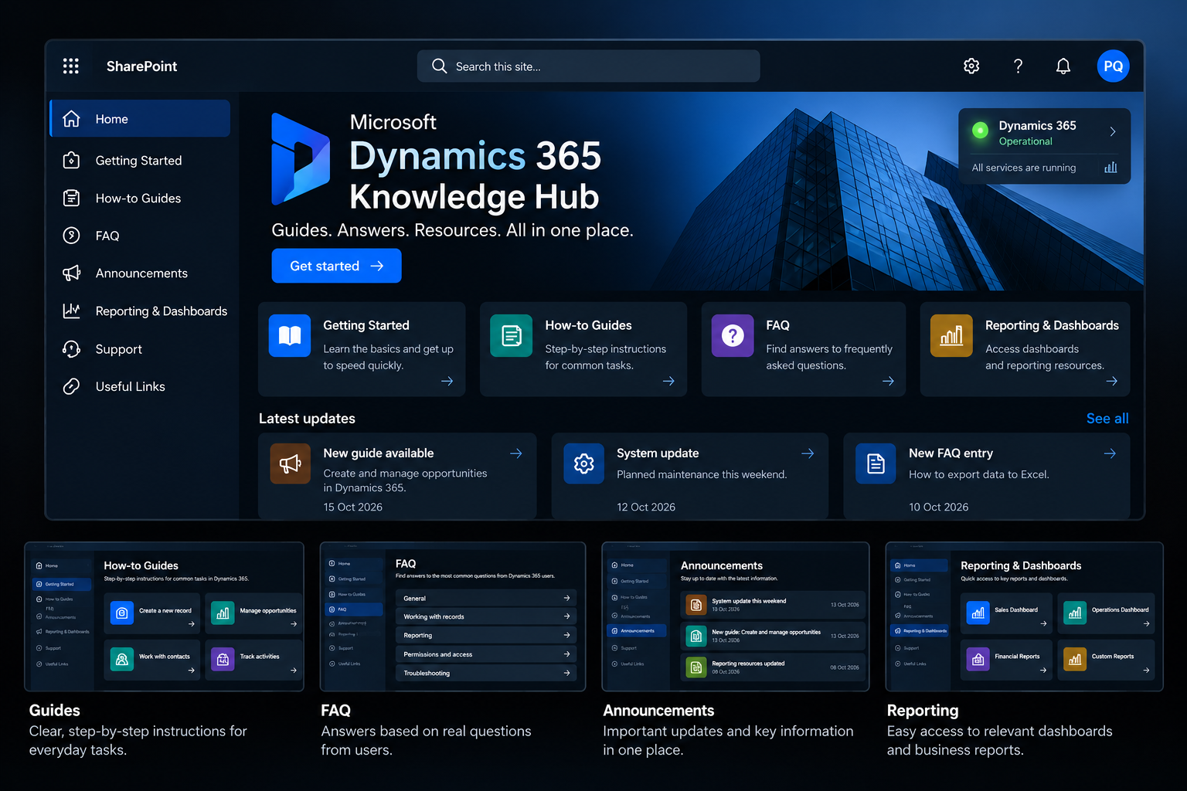The width and height of the screenshot is (1187, 791).
Task: Select Home in the sidebar
Action: (140, 119)
